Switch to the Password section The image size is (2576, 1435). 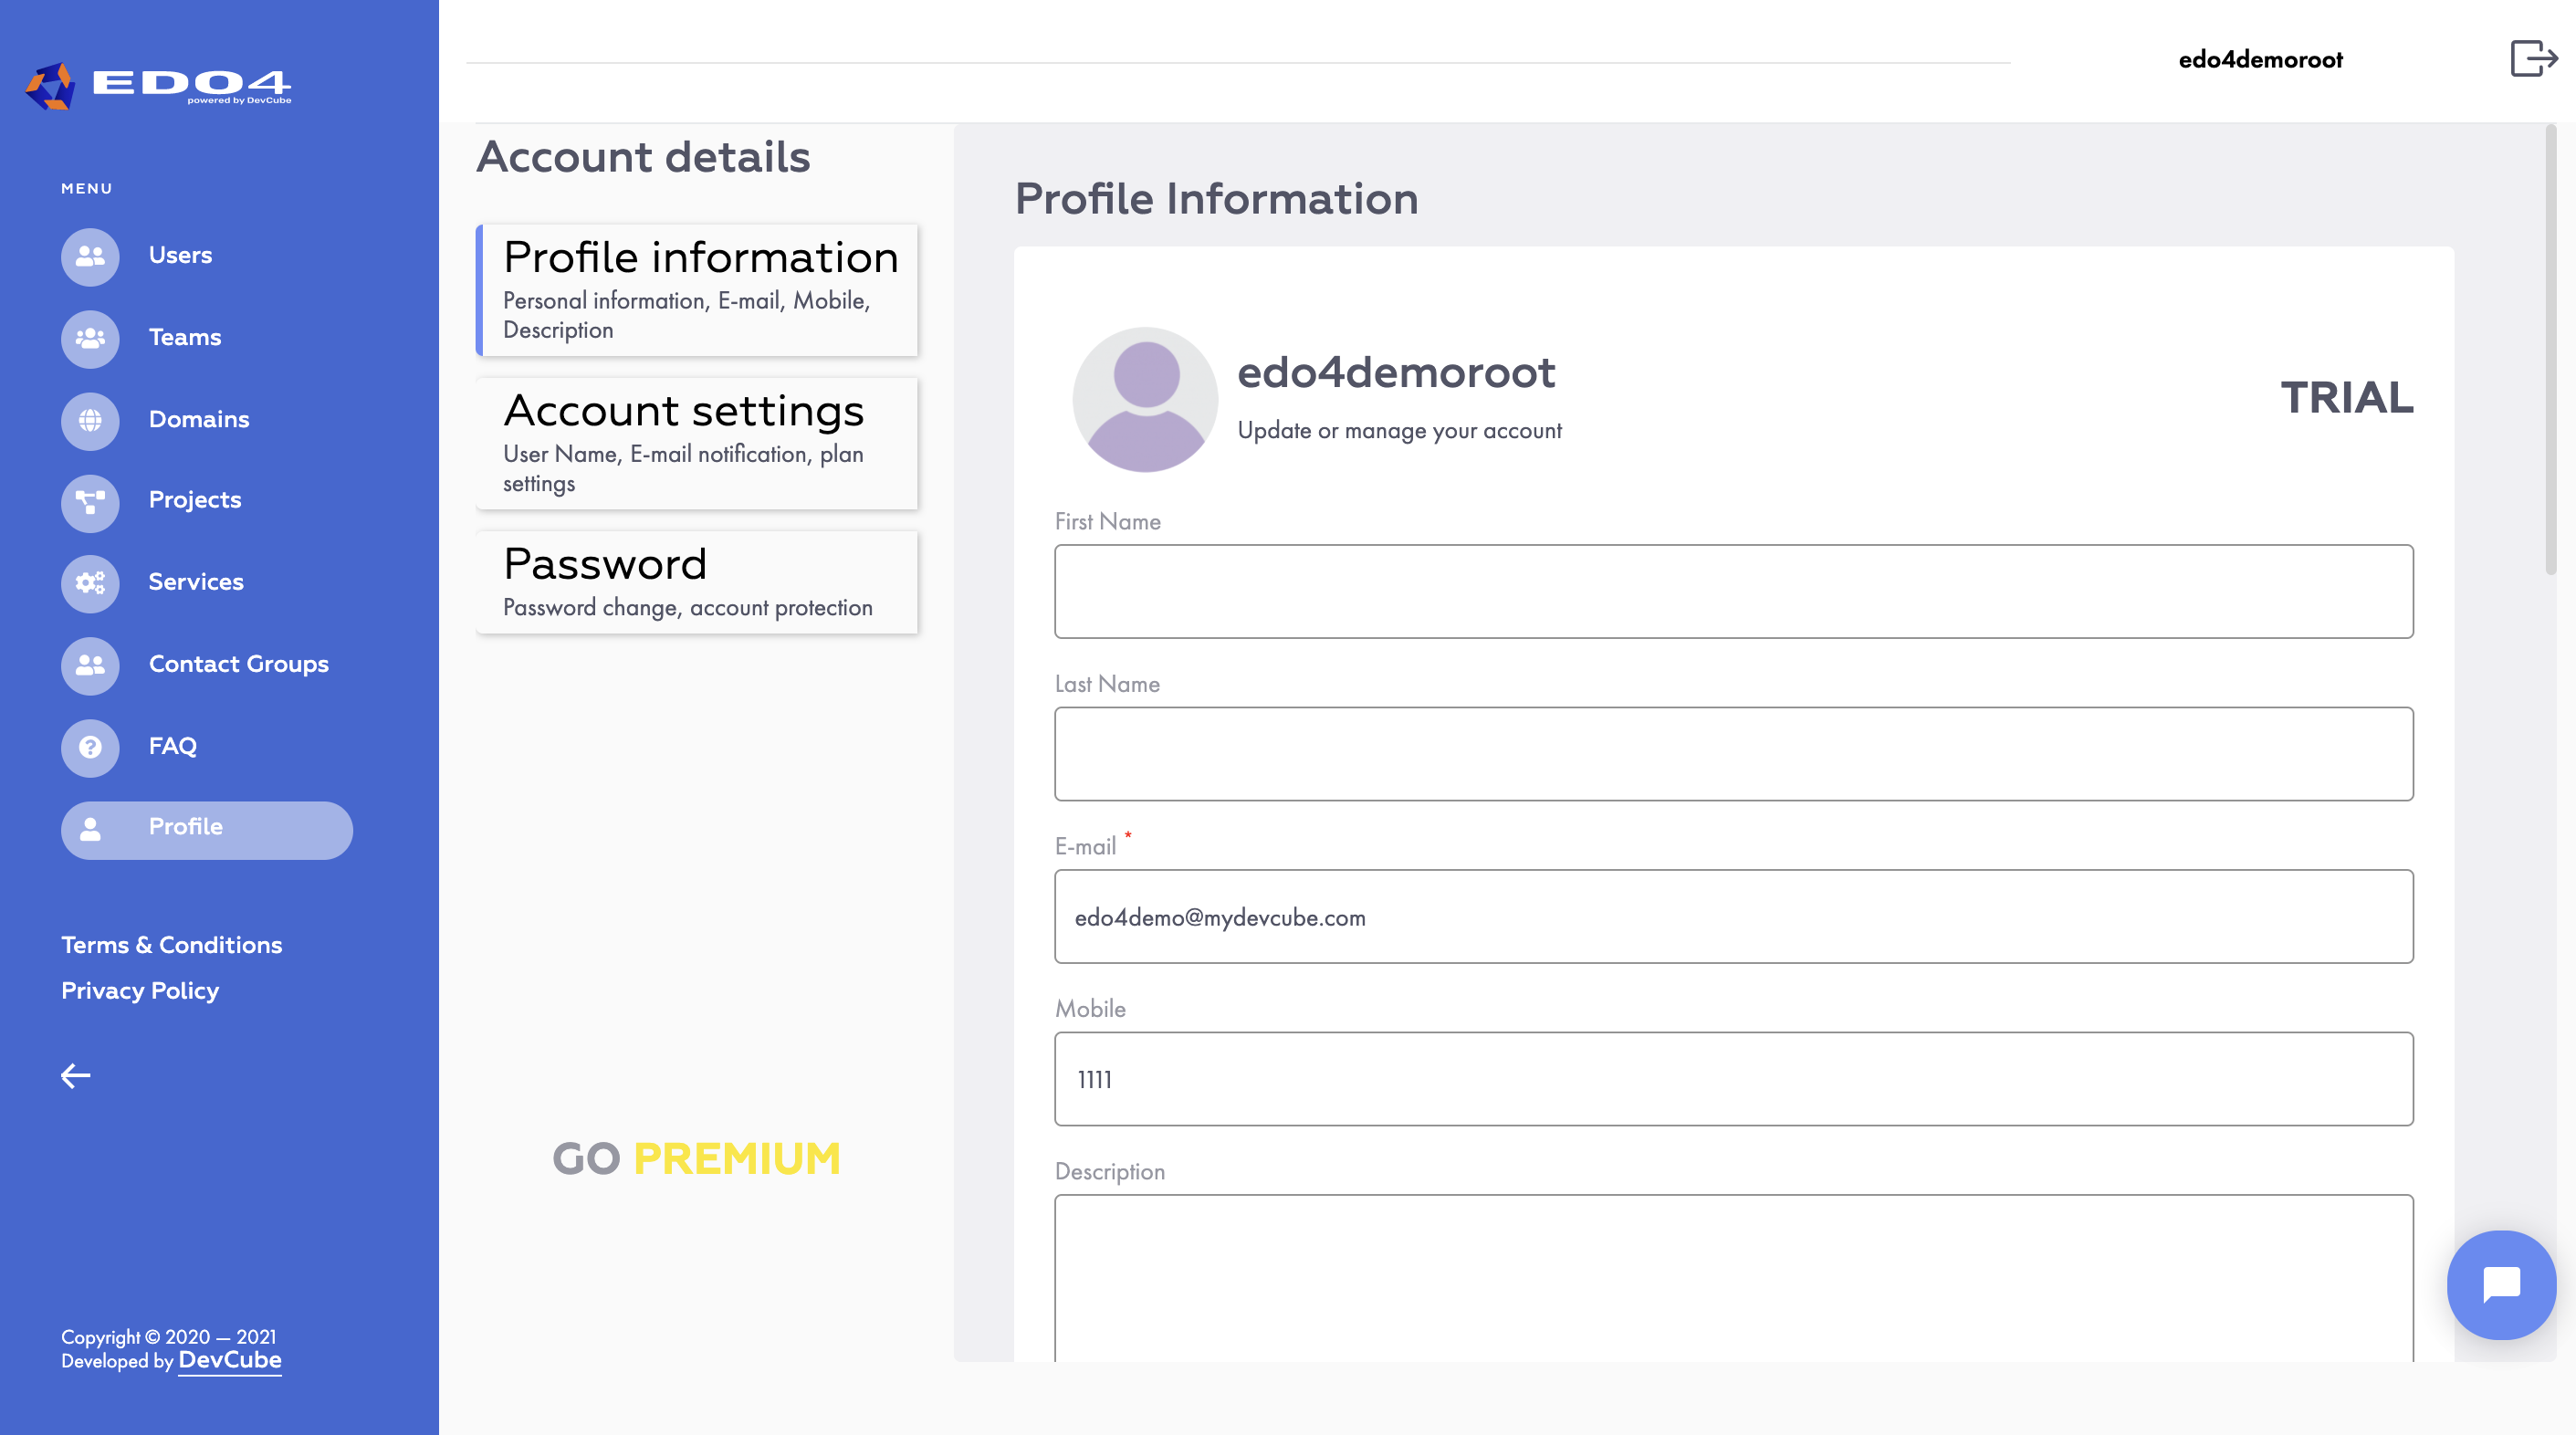pos(697,582)
